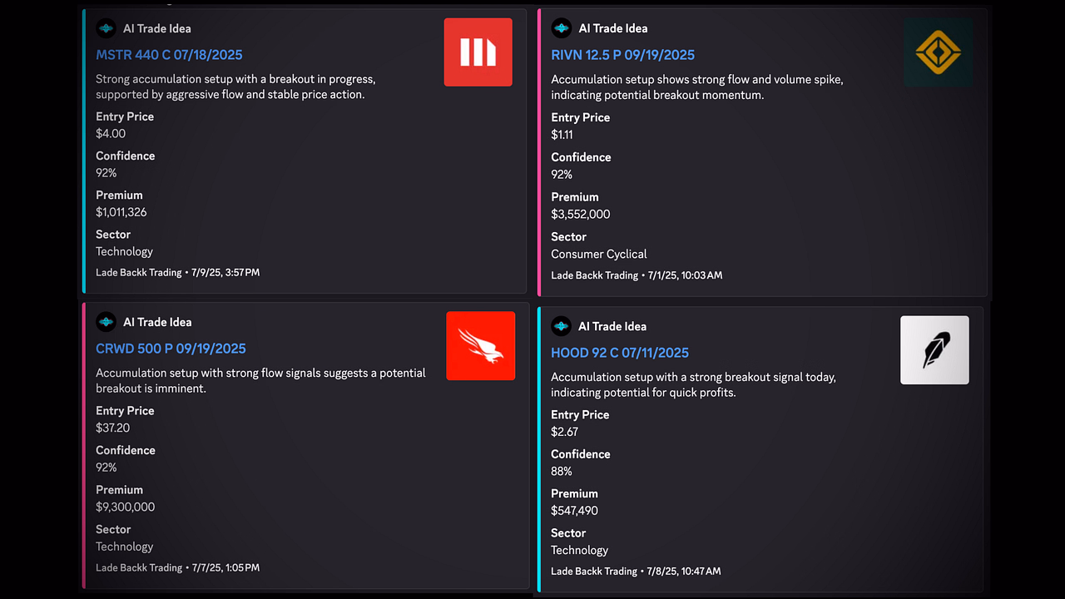
Task: Click the Rivian gold diamond logo
Action: click(939, 53)
